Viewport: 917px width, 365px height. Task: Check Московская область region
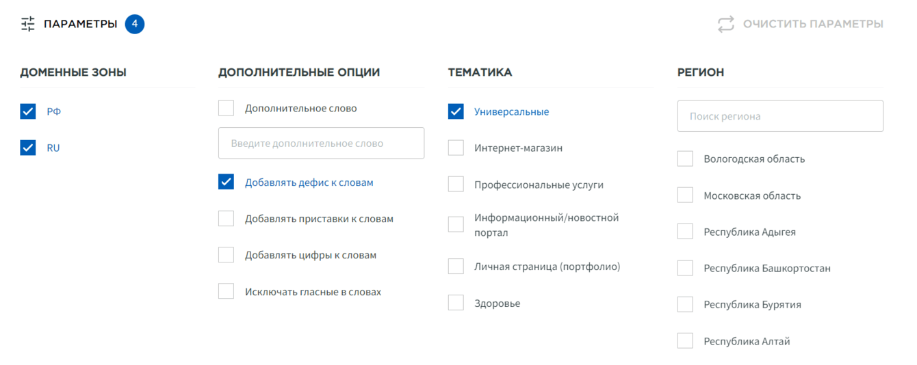click(x=686, y=195)
